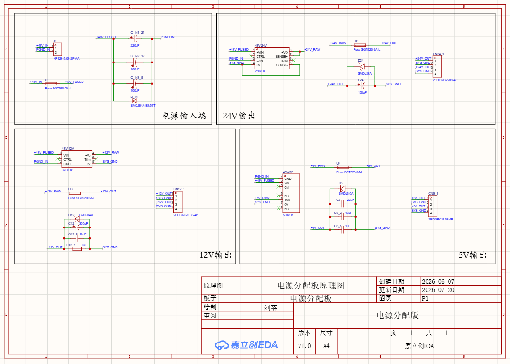The height and width of the screenshot is (364, 510).
Task: Select fuse U4 in the 5V section
Action: coord(342,167)
